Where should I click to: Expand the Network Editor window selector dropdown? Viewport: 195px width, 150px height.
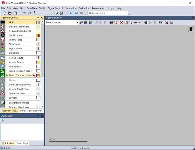click(126, 13)
